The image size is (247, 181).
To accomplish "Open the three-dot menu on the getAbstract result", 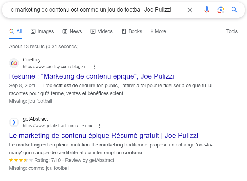I will coord(99,126).
